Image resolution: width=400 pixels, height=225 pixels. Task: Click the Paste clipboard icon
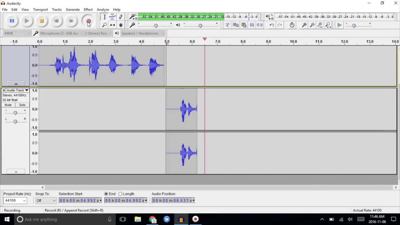244,25
